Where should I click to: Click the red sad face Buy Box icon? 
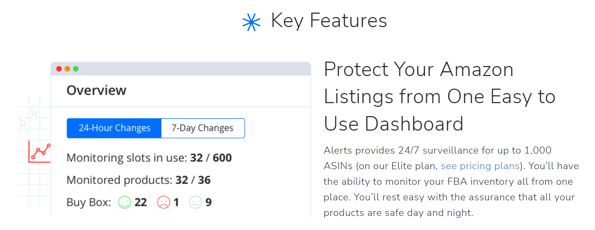click(163, 202)
